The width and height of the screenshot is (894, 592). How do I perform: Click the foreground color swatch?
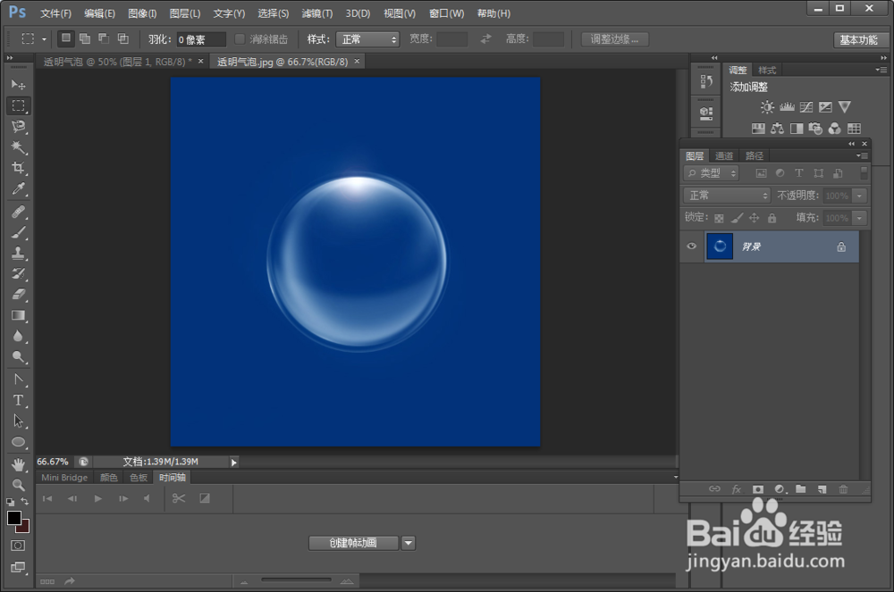(14, 517)
